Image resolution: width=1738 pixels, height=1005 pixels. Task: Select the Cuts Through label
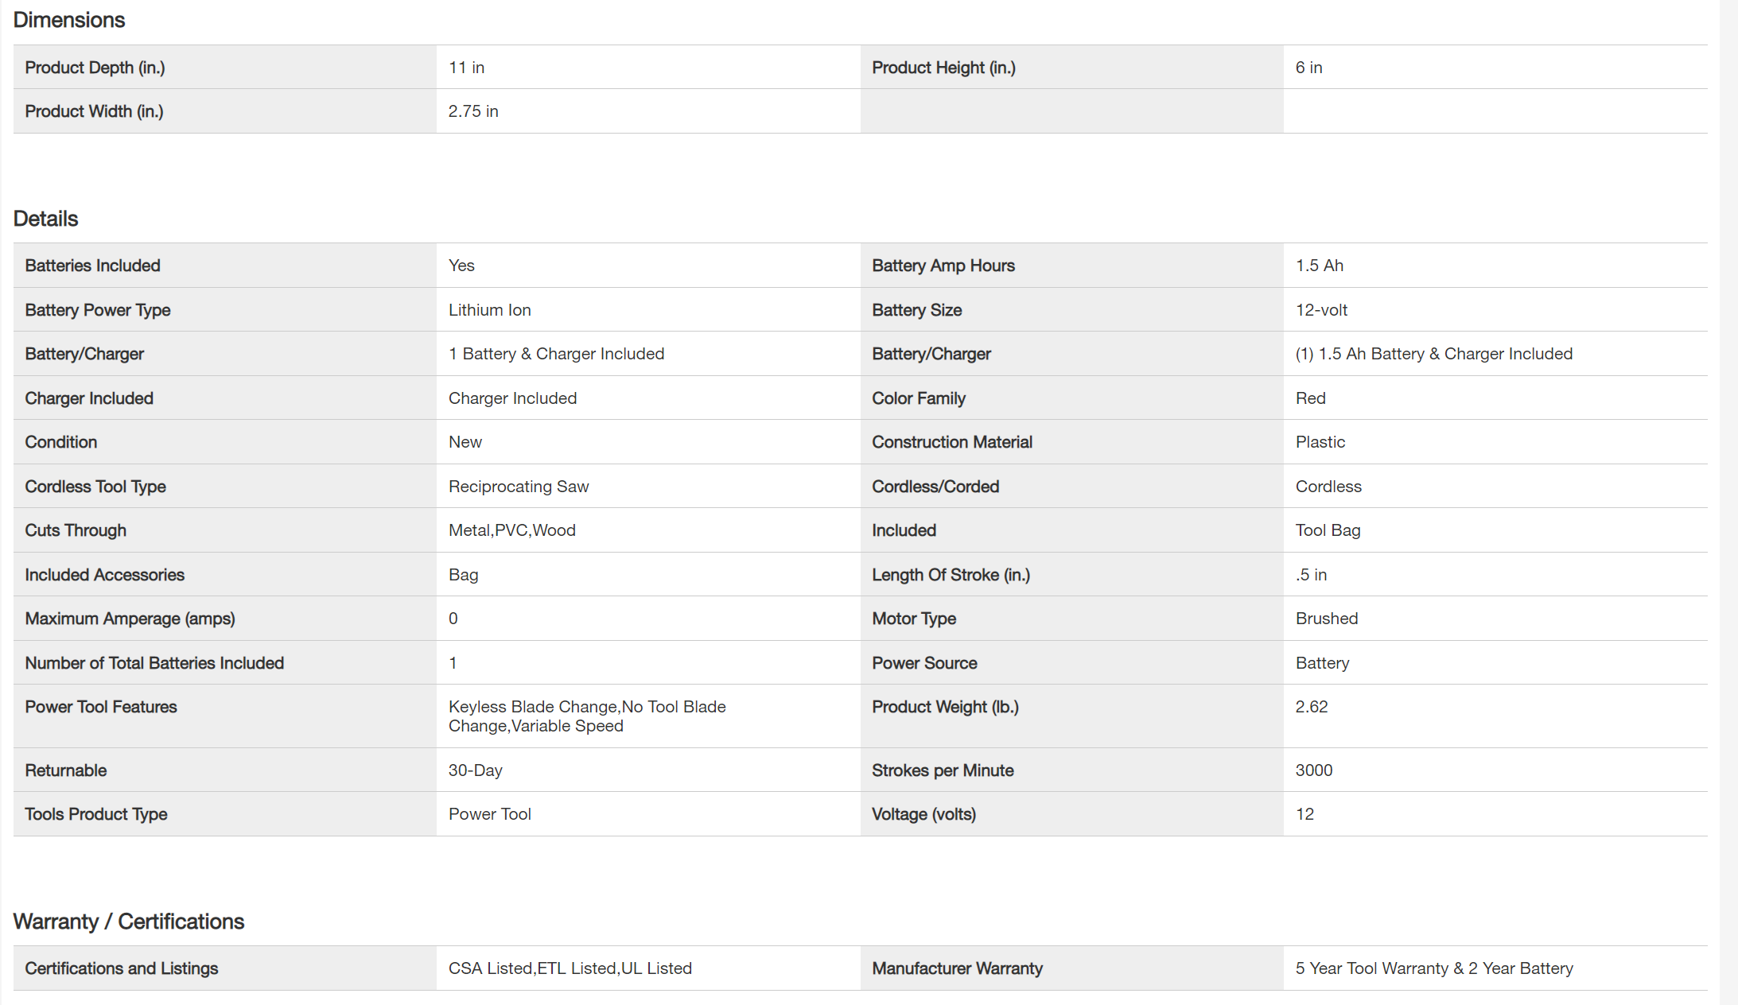(76, 530)
